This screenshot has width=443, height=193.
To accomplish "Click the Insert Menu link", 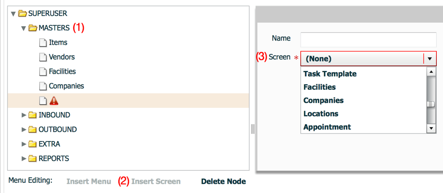I will pos(89,181).
